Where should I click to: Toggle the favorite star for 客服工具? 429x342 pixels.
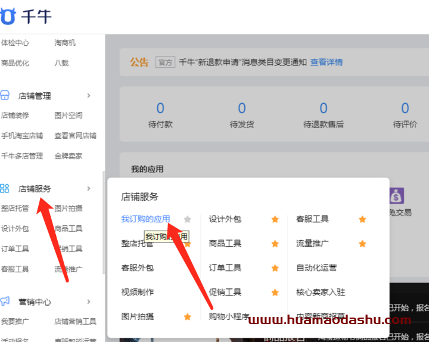[x=362, y=219]
